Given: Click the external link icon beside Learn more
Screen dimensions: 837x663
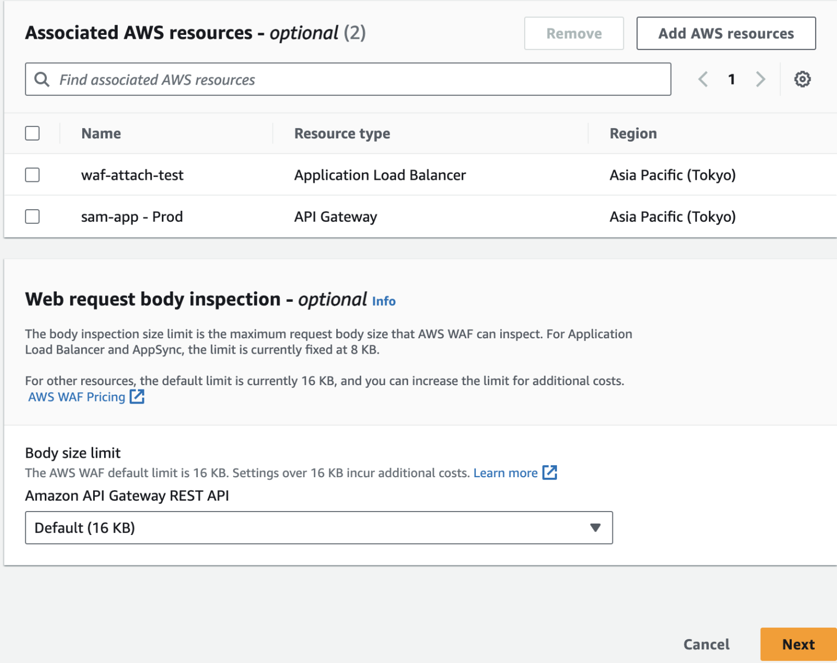Looking at the screenshot, I should (550, 472).
